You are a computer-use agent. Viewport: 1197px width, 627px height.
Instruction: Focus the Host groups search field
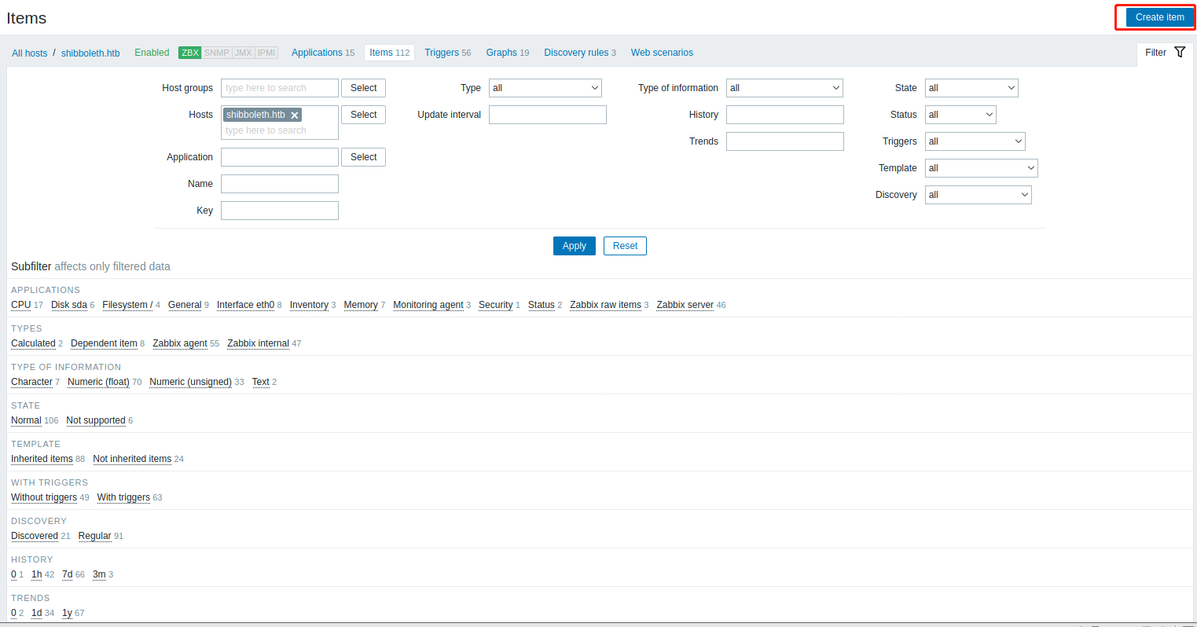tap(280, 88)
